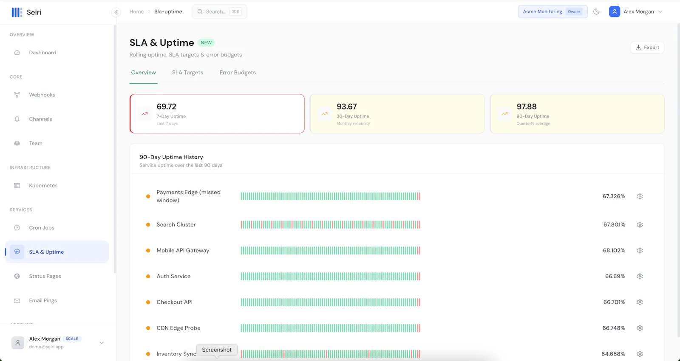Click the 90-Day Uptime History heading
This screenshot has width=680, height=361.
171,157
